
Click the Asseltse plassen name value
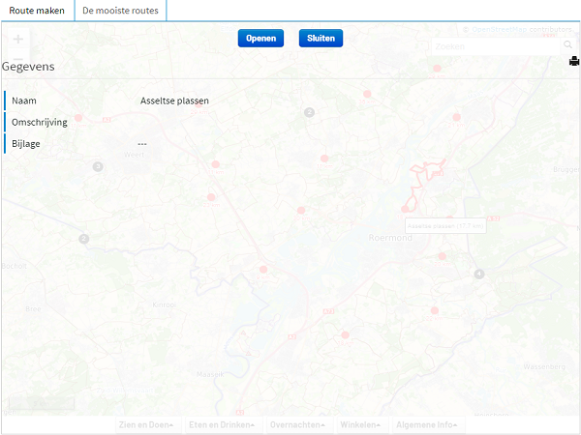174,101
